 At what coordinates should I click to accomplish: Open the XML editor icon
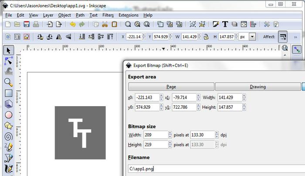pos(244,24)
